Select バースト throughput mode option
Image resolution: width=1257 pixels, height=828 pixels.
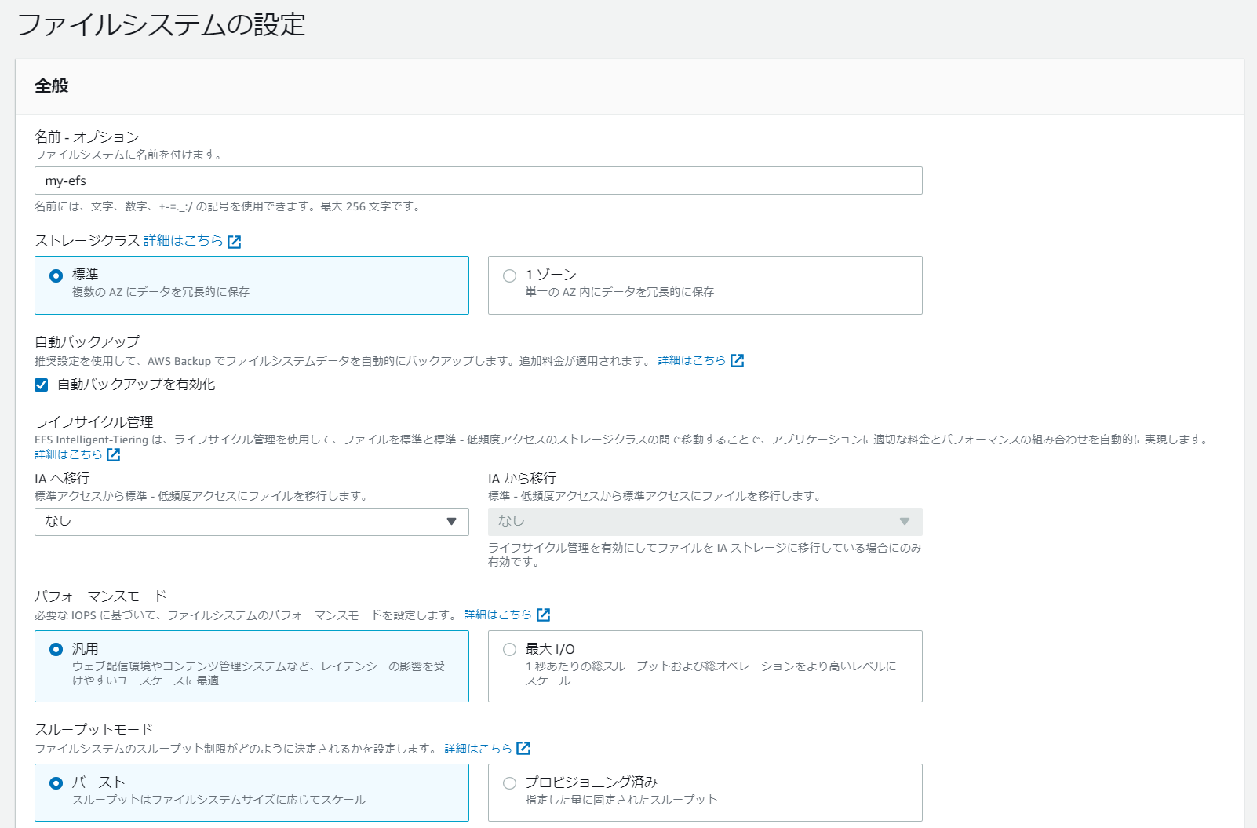tap(56, 782)
